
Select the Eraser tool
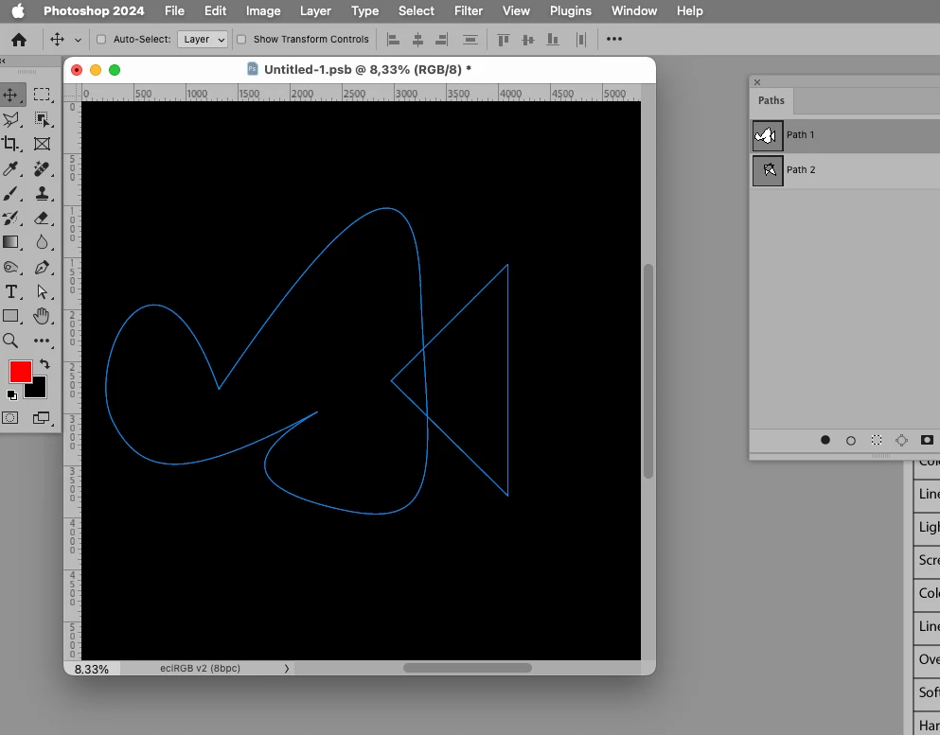42,219
